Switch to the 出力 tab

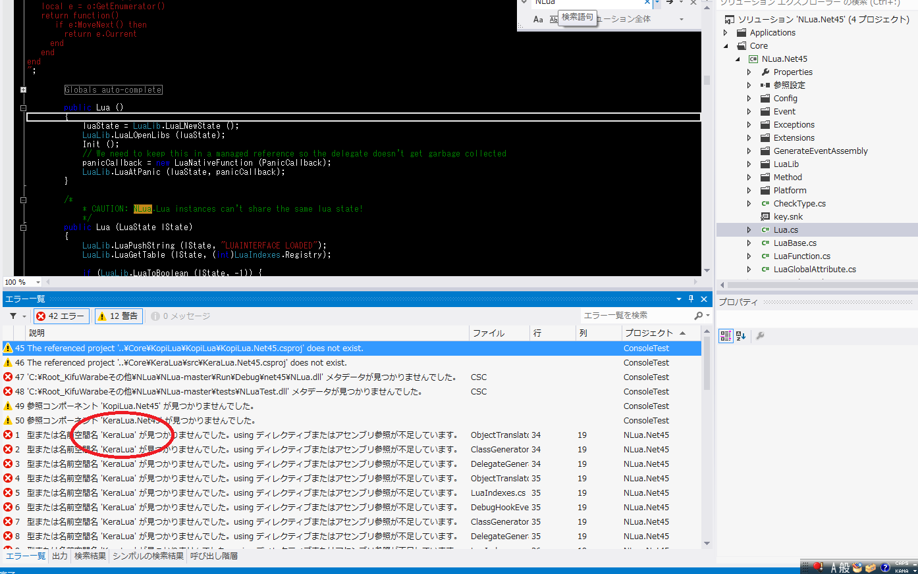[60, 556]
